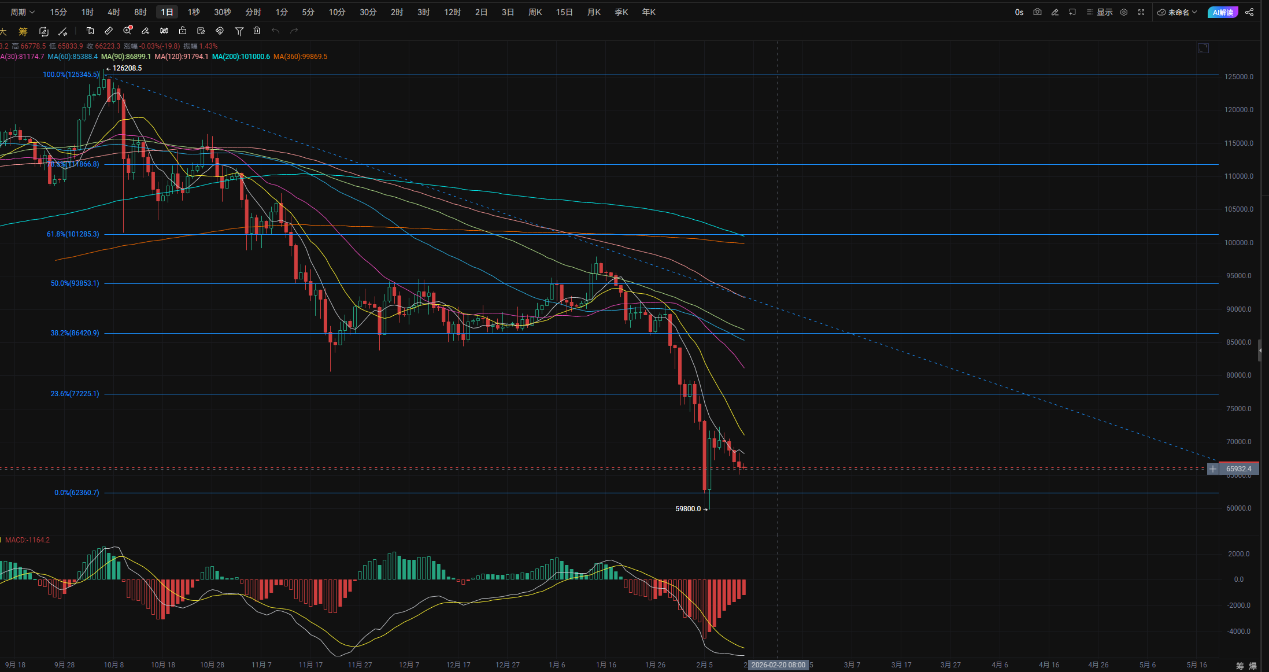Open the filter funnel tool
This screenshot has height=672, width=1269.
pyautogui.click(x=239, y=31)
